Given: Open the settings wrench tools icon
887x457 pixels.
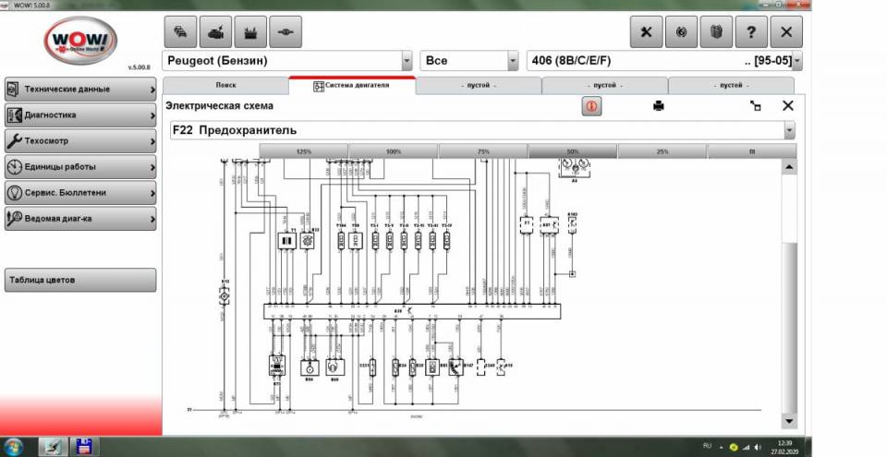Looking at the screenshot, I should pyautogui.click(x=646, y=31).
